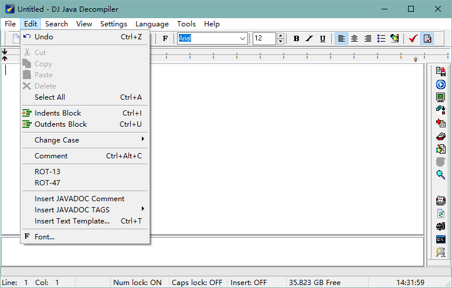This screenshot has height=288, width=452.
Task: Toggle right text alignment
Action: [x=368, y=38]
